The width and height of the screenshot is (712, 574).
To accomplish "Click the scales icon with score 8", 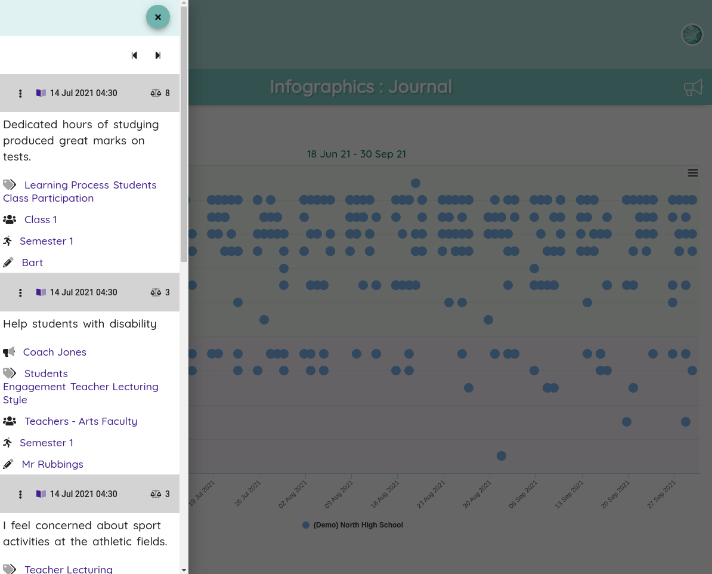I will 156,92.
